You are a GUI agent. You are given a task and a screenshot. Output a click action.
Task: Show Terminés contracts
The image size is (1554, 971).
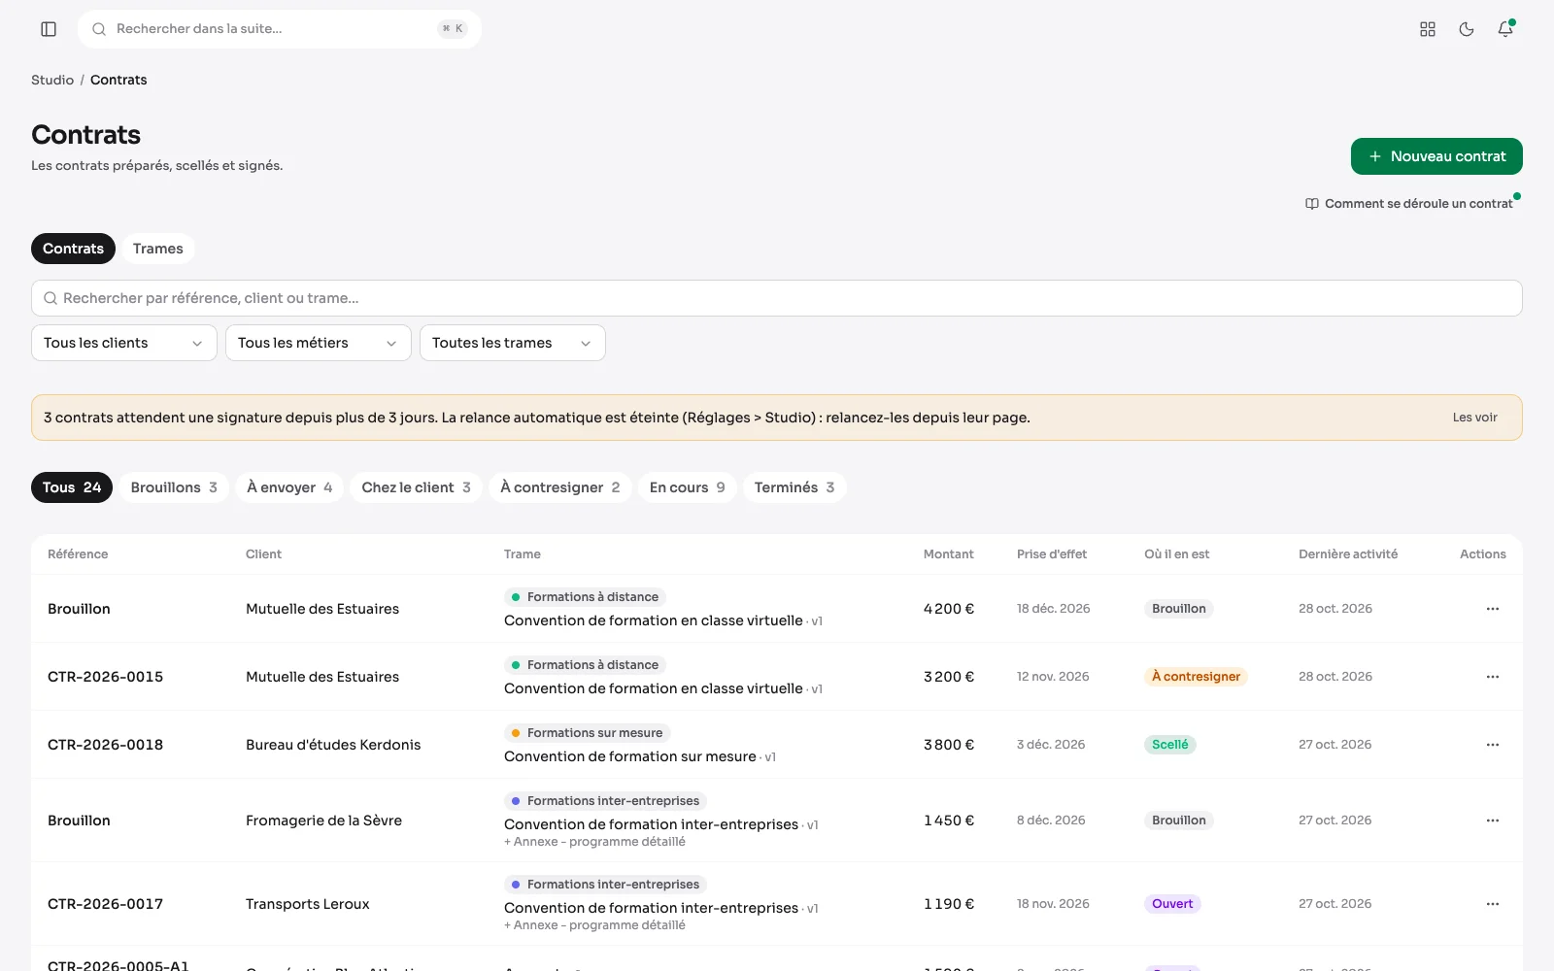[x=794, y=487]
